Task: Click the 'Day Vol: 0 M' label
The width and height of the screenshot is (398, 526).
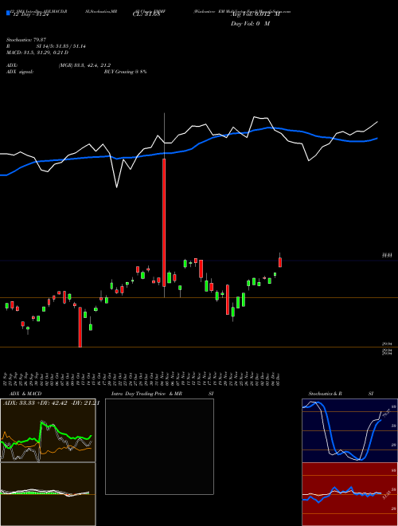Action: 250,24
